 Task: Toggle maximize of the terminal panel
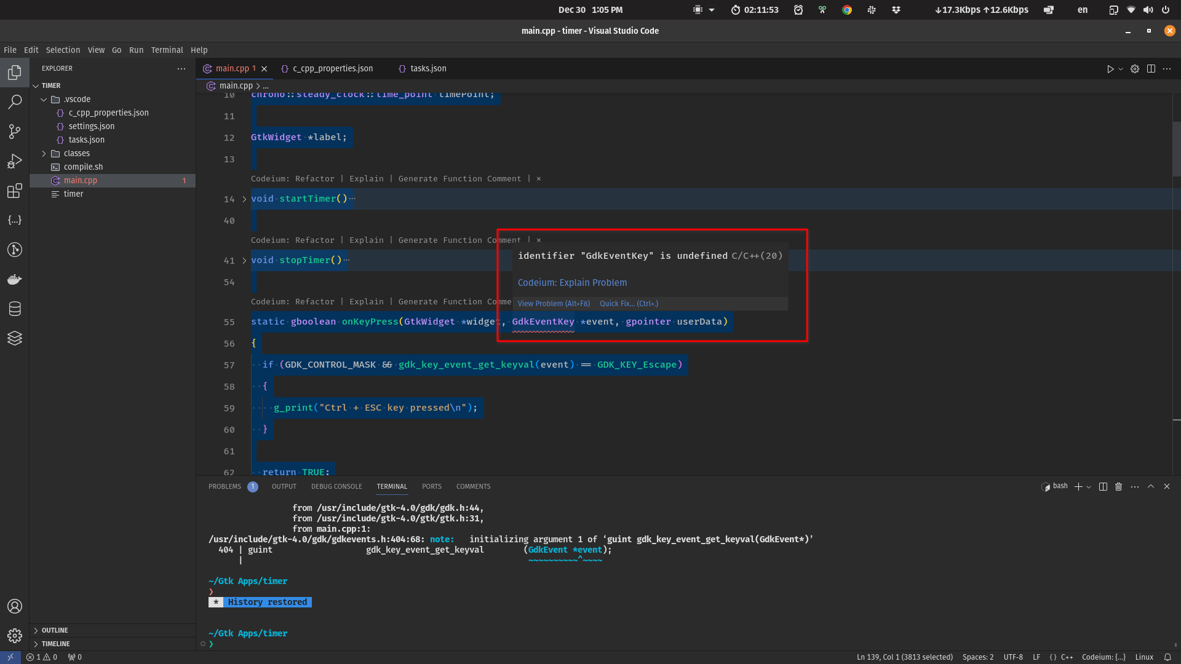point(1151,486)
